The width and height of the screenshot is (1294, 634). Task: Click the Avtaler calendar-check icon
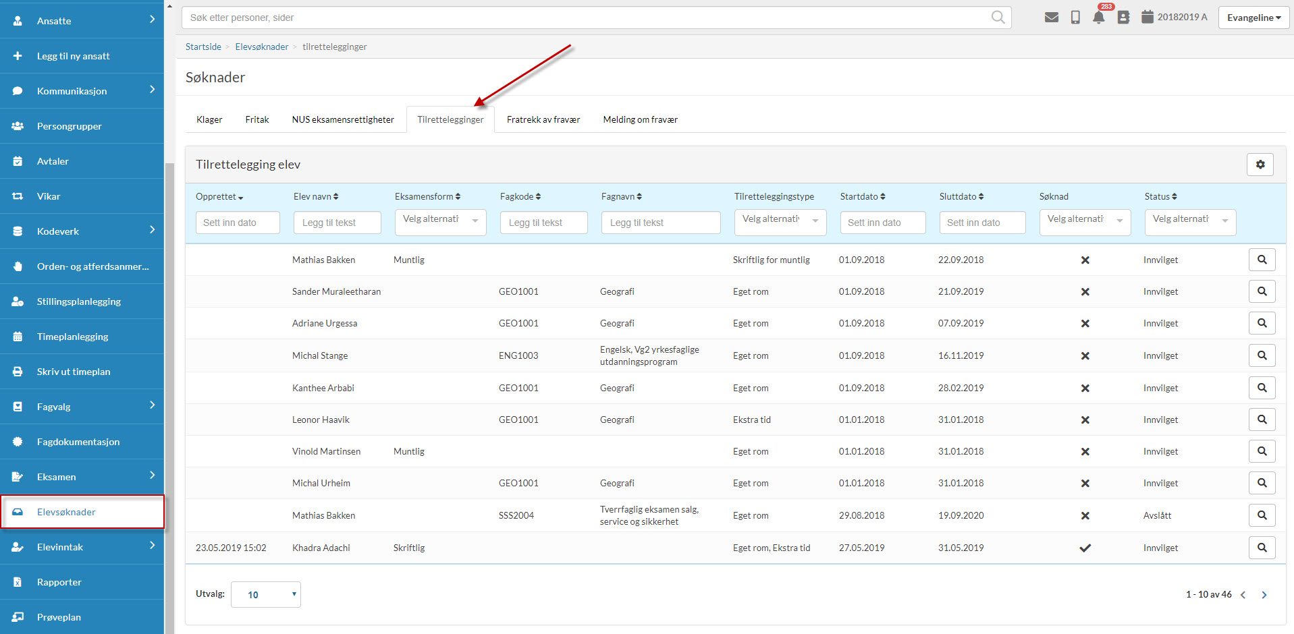pos(18,161)
